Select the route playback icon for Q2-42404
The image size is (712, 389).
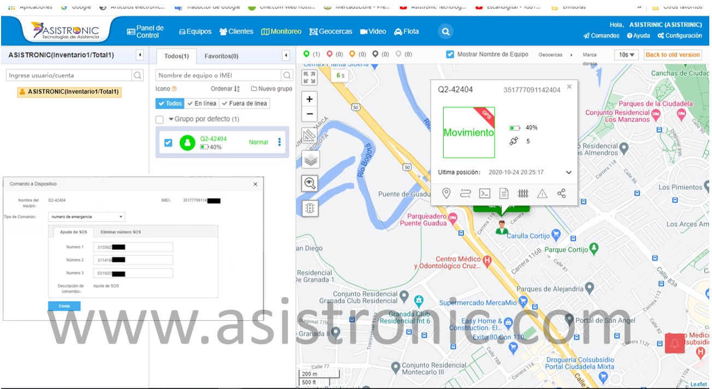point(466,193)
